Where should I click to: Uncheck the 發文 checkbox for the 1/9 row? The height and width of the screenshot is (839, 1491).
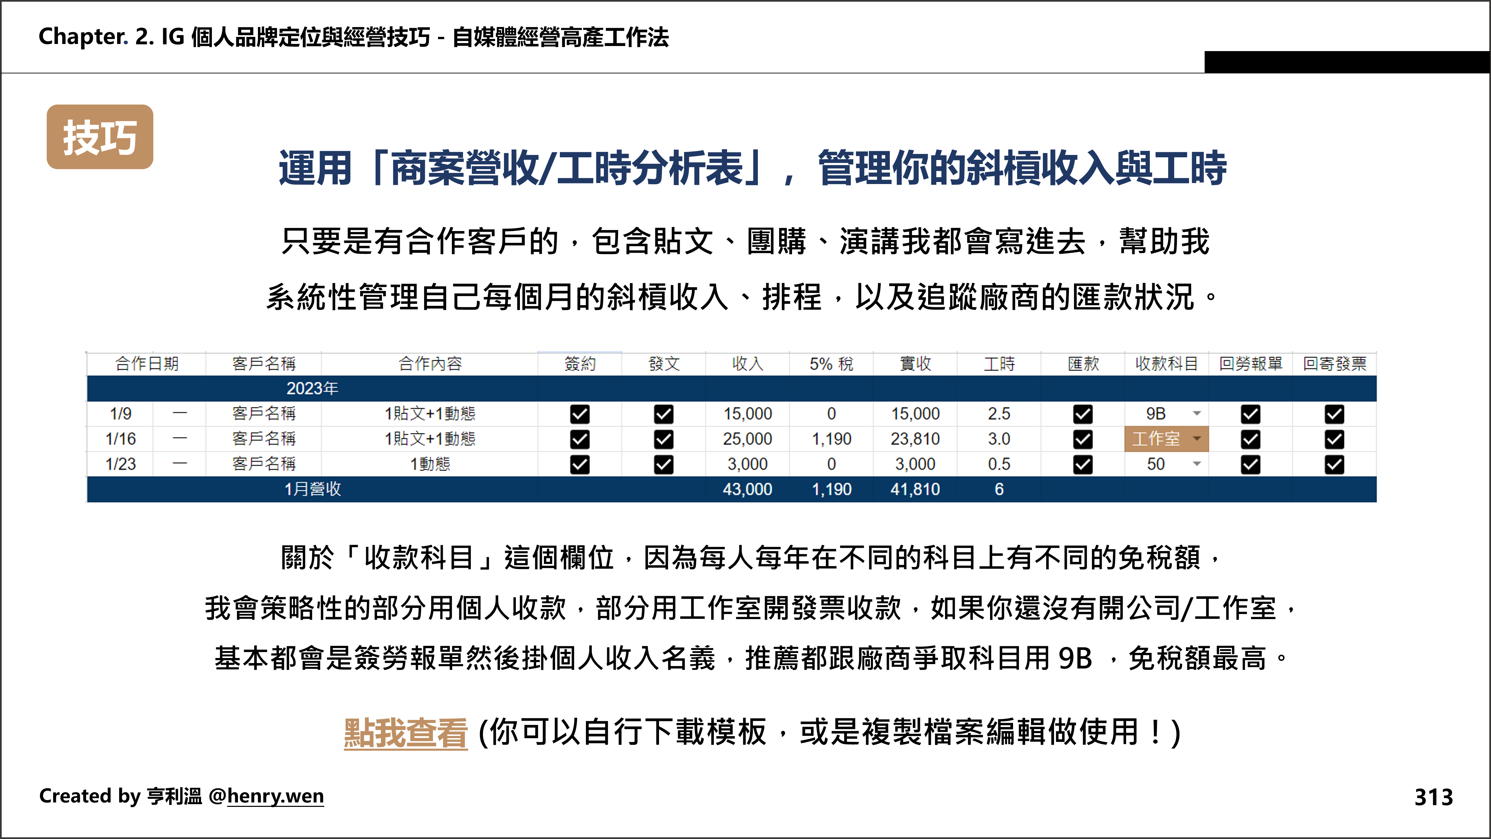tap(664, 413)
